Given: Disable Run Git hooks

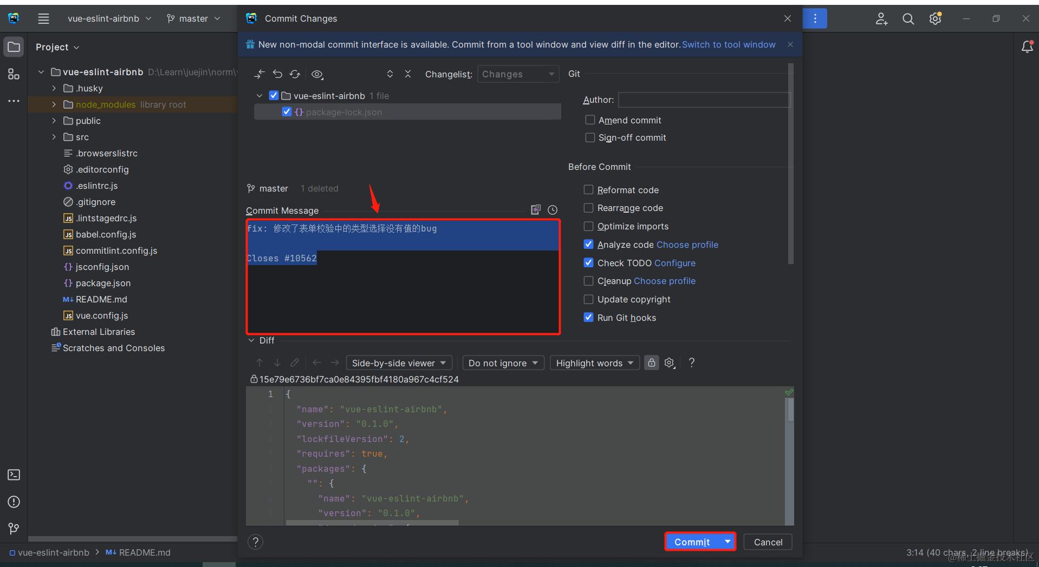Looking at the screenshot, I should click(x=588, y=318).
